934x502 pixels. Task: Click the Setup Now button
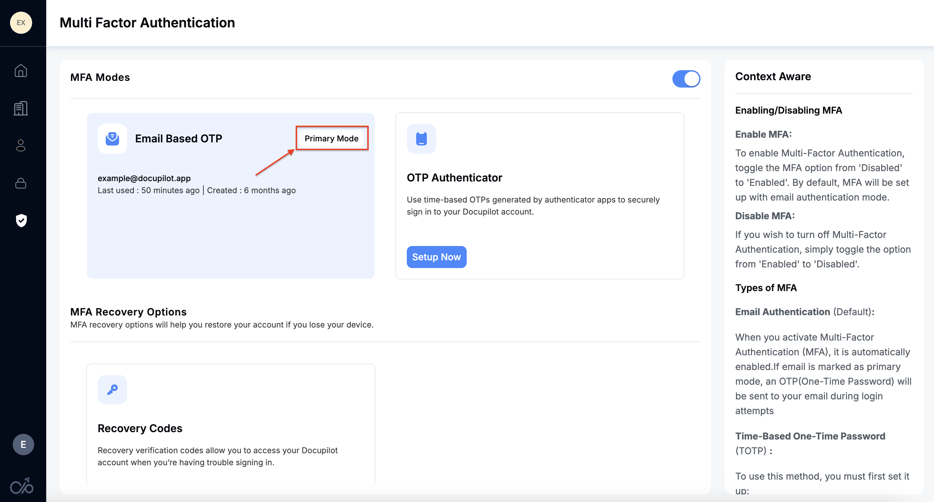click(x=436, y=257)
